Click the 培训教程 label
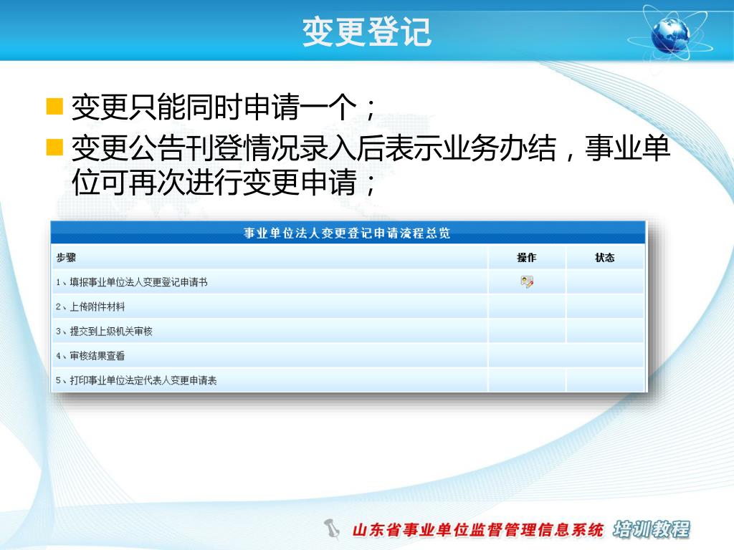The width and height of the screenshot is (734, 550). coord(651,529)
